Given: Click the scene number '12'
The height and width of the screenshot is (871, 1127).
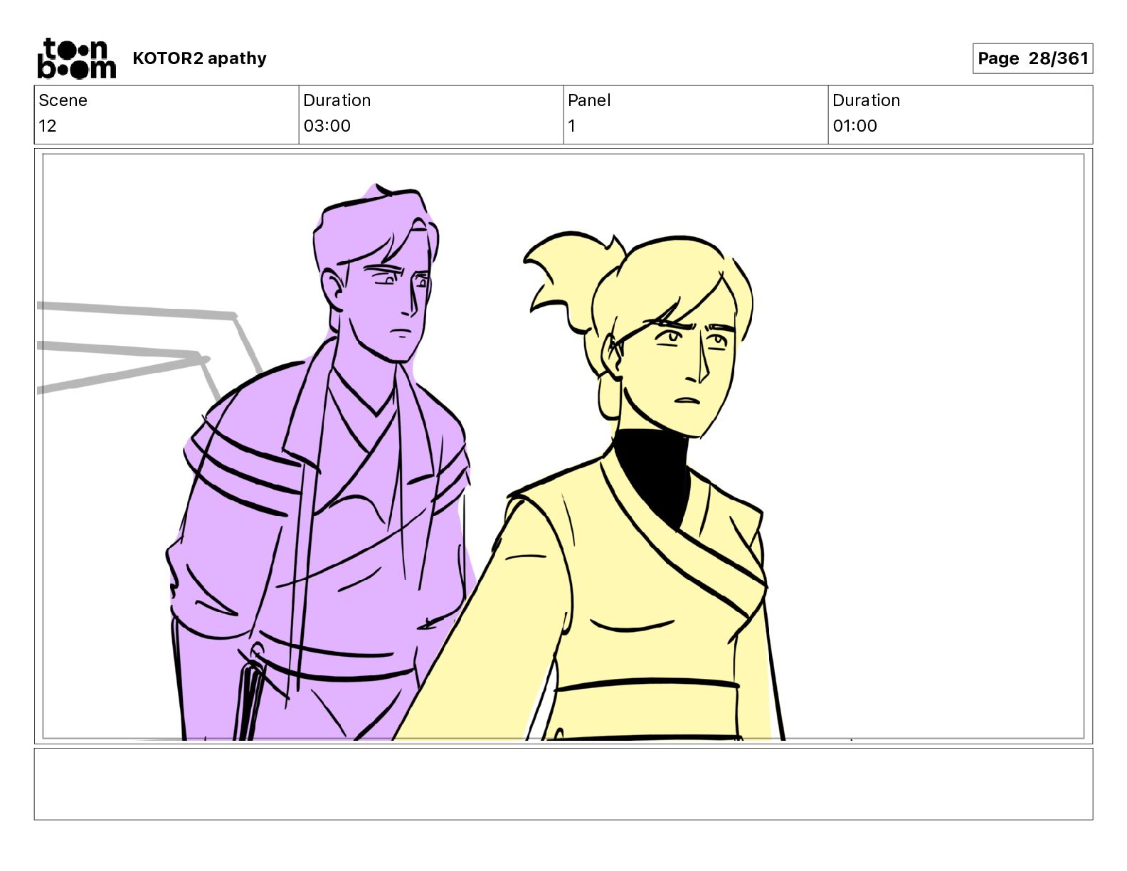Looking at the screenshot, I should pyautogui.click(x=48, y=126).
